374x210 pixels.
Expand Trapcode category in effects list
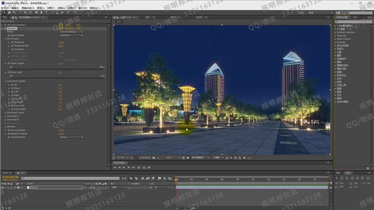pos(335,36)
